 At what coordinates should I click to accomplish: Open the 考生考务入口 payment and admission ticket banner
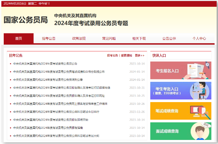click(181, 91)
